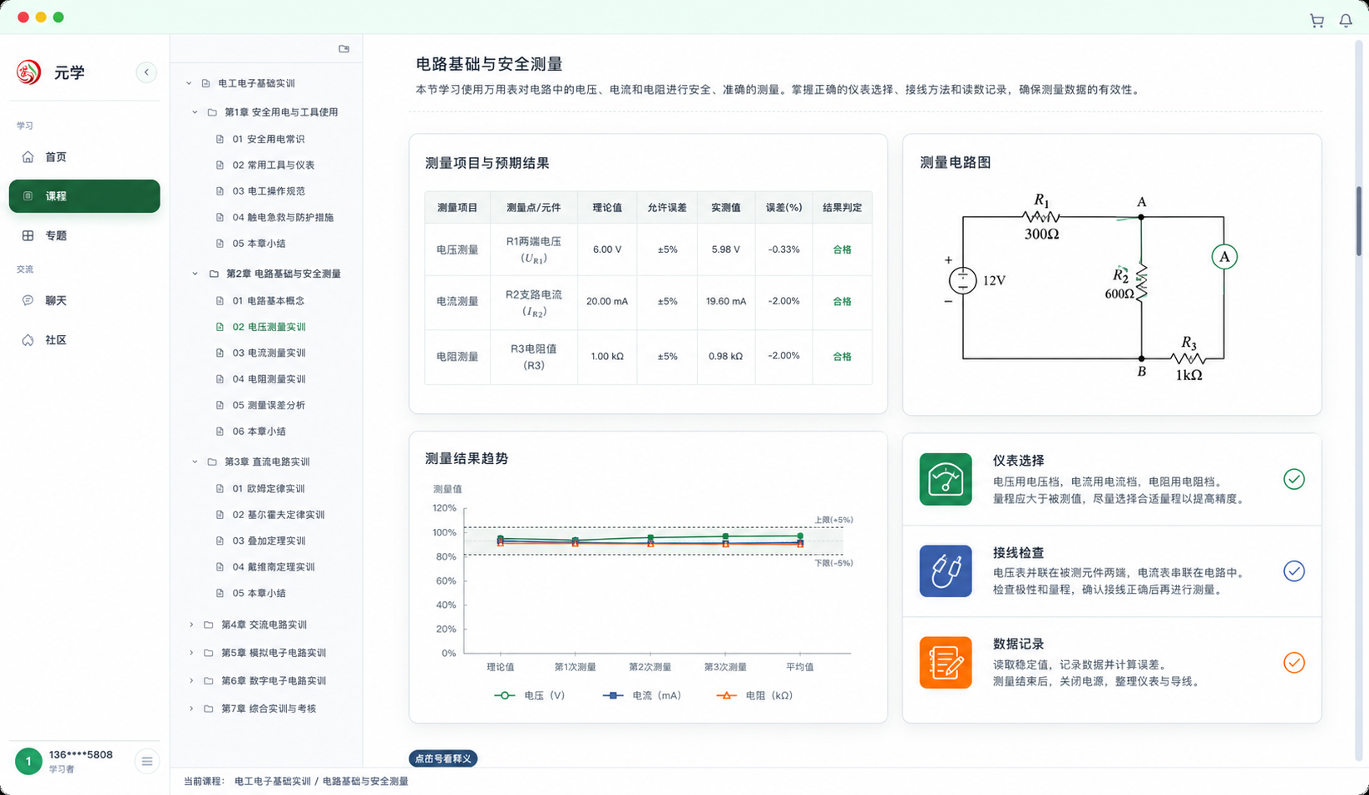Open 聊天 in sidebar
This screenshot has height=795, width=1369.
pyautogui.click(x=84, y=300)
